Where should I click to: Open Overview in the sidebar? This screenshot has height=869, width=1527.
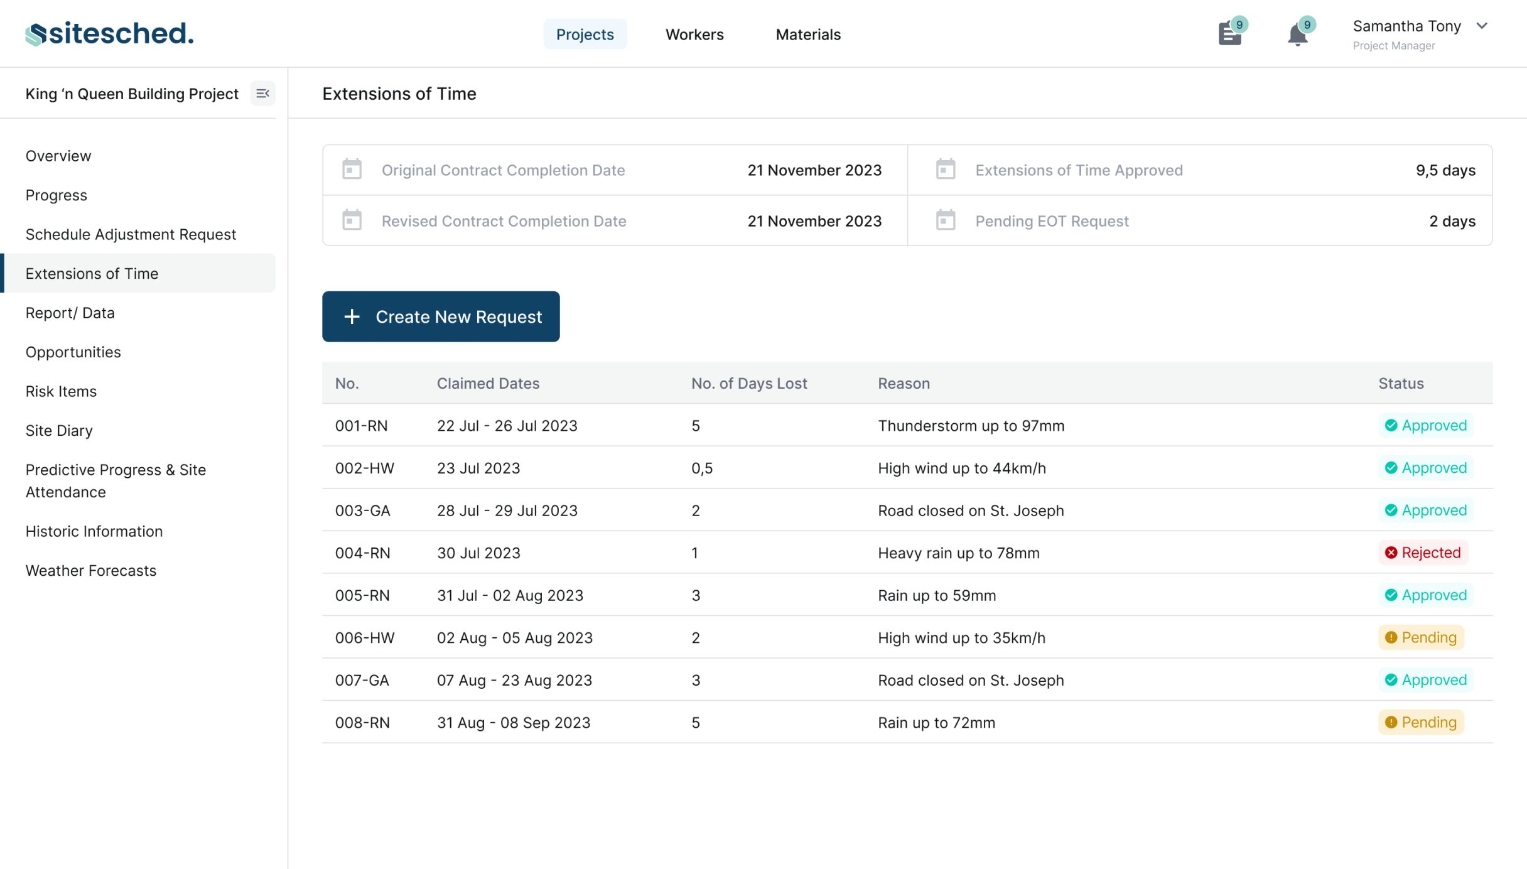[x=58, y=156]
